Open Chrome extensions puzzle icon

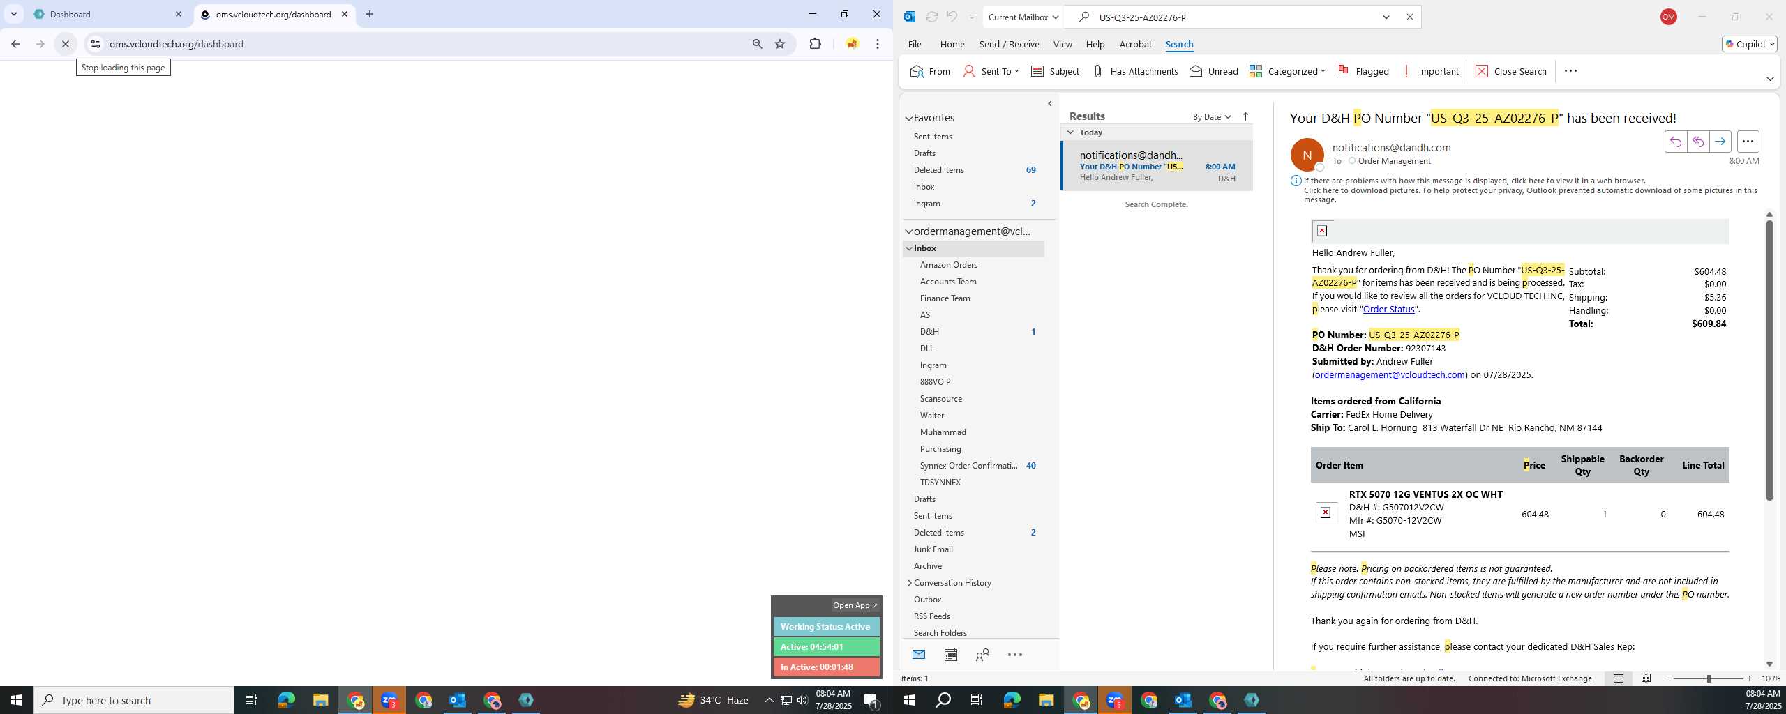[815, 44]
